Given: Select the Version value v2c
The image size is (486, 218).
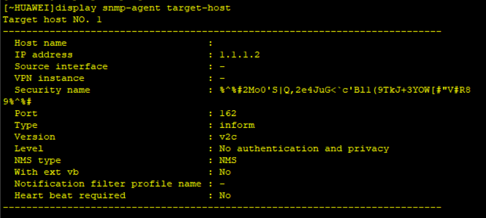Looking at the screenshot, I should 228,137.
